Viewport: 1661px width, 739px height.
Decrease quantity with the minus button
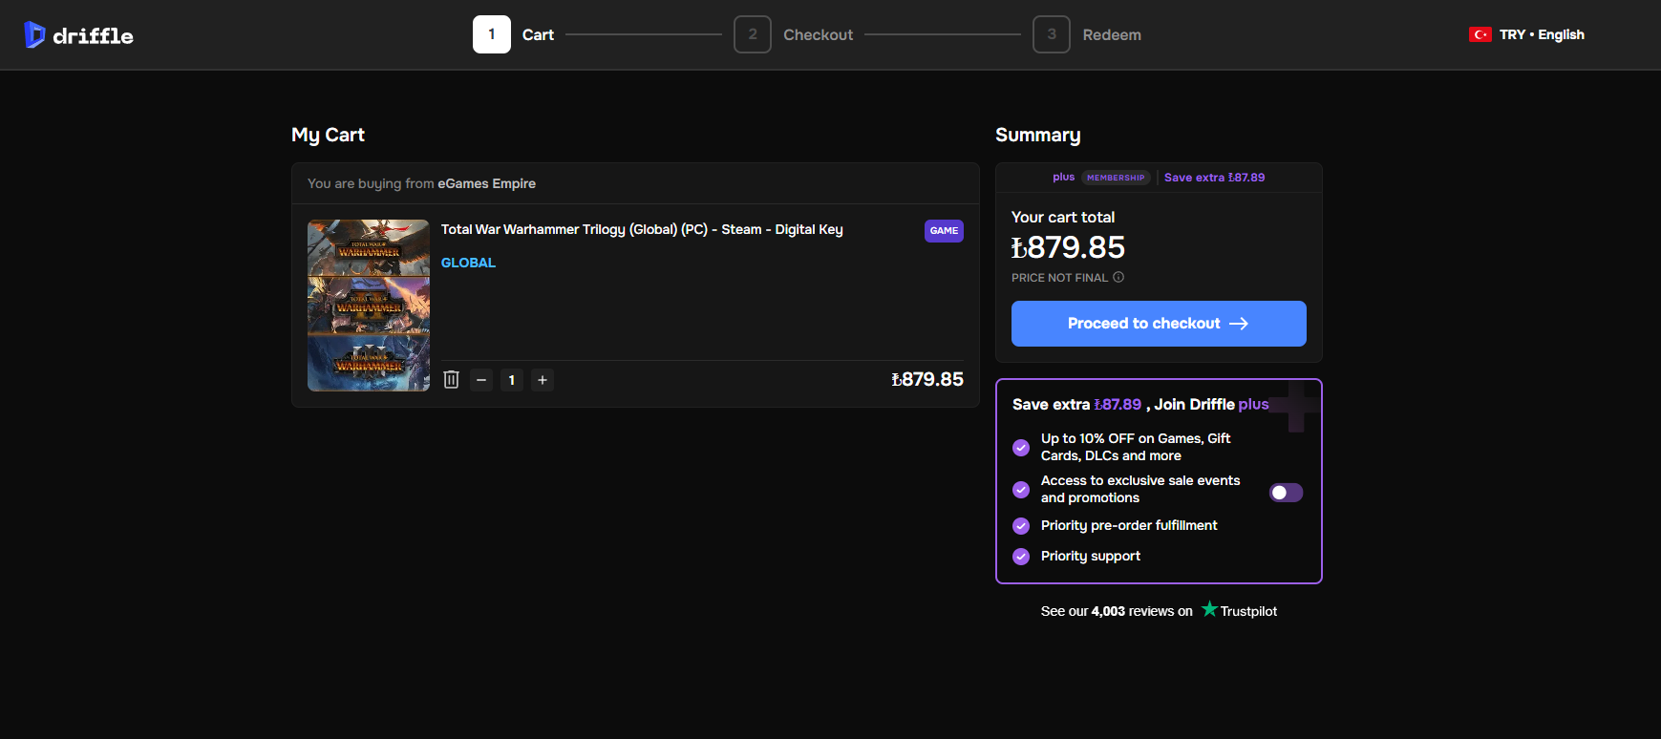tap(481, 380)
